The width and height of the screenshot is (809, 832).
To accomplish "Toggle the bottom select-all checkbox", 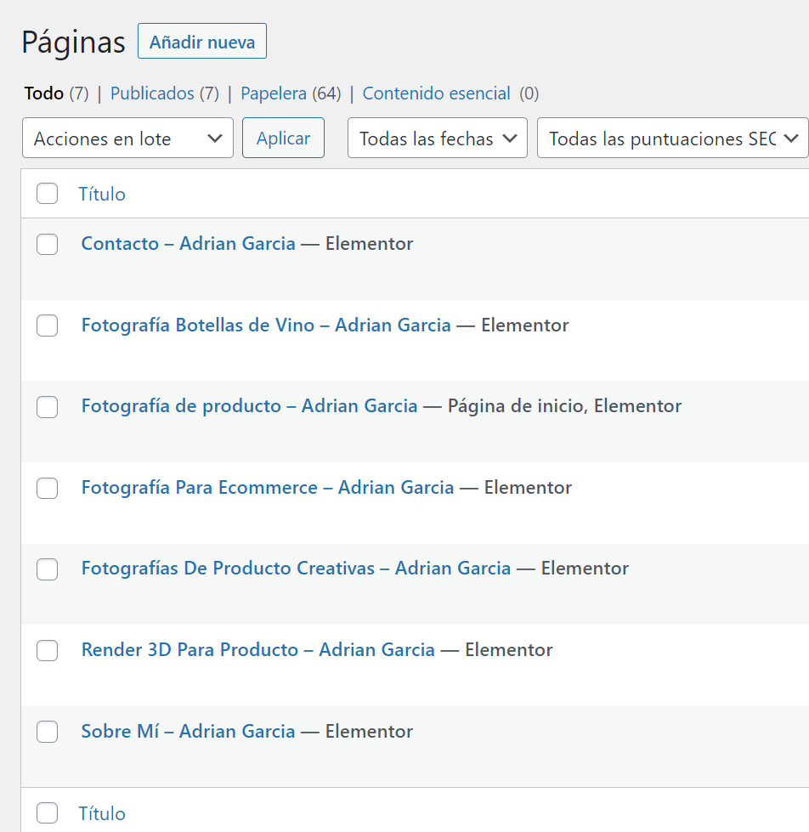I will pyautogui.click(x=48, y=813).
